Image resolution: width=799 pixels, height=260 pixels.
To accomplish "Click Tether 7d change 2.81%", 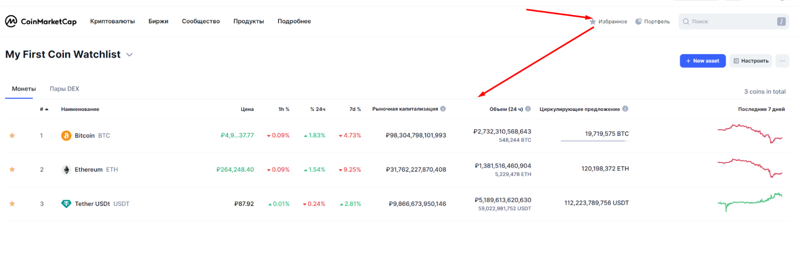I will (x=350, y=204).
